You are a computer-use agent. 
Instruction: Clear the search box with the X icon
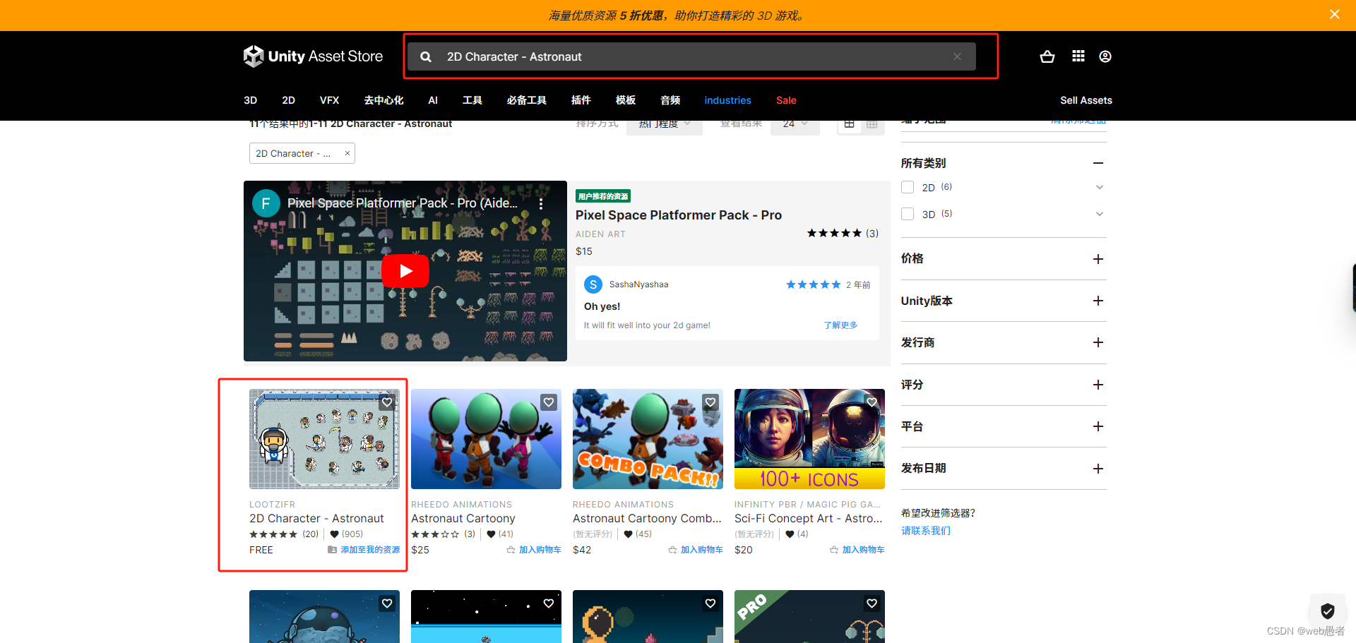957,56
